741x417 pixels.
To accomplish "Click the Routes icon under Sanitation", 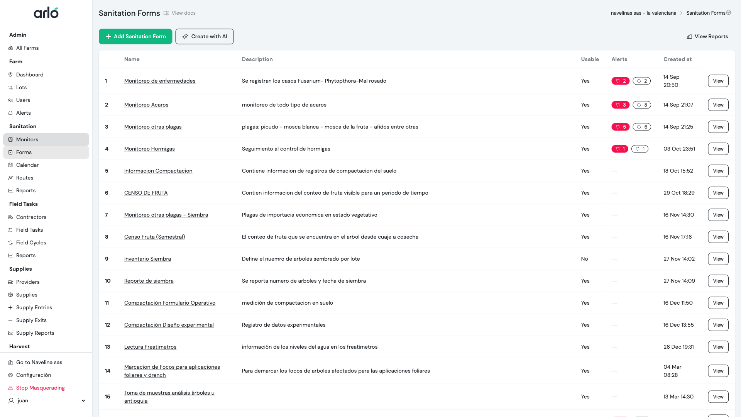I will pos(10,178).
